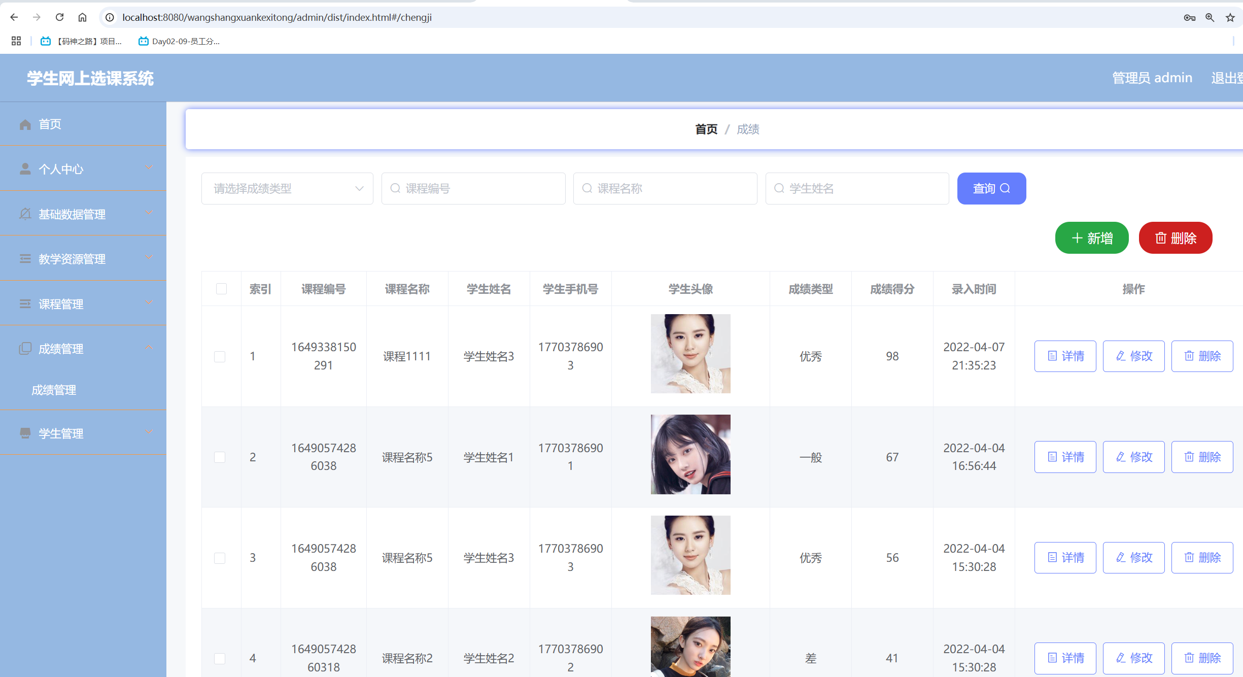Screen dimensions: 1243x677
Task: Click the arrow in 成绩类型 select box
Action: 359,189
